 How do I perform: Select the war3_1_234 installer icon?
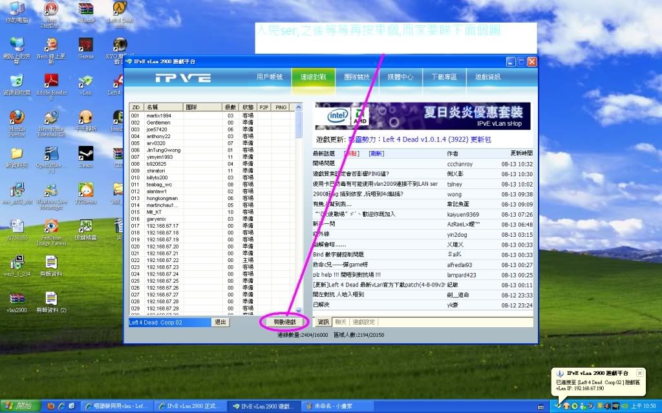tap(16, 266)
